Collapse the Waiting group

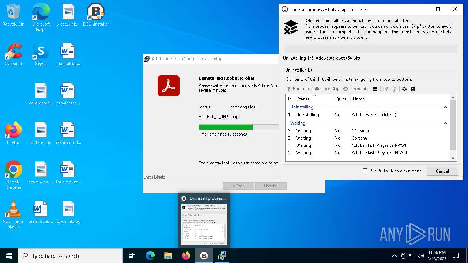tap(445, 123)
